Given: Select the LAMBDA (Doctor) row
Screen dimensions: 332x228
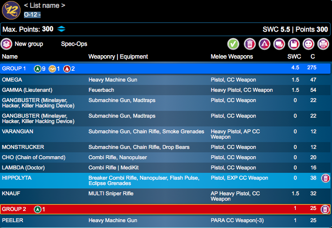Looking at the screenshot, I should tap(165, 168).
